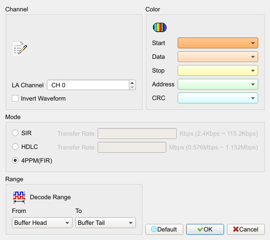Decrease LA Channel with down arrow
This screenshot has width=270, height=240.
coord(132,87)
